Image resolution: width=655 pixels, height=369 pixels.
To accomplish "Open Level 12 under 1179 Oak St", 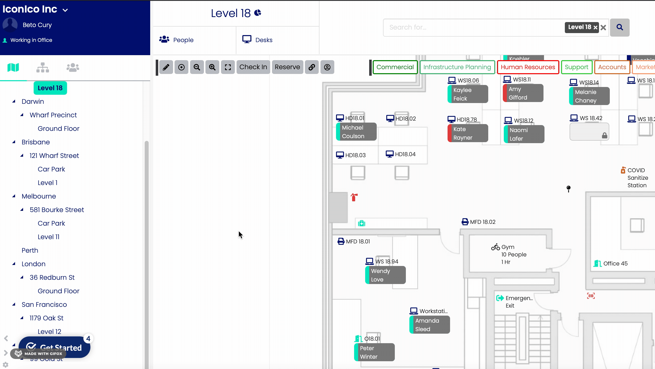I will click(x=49, y=331).
